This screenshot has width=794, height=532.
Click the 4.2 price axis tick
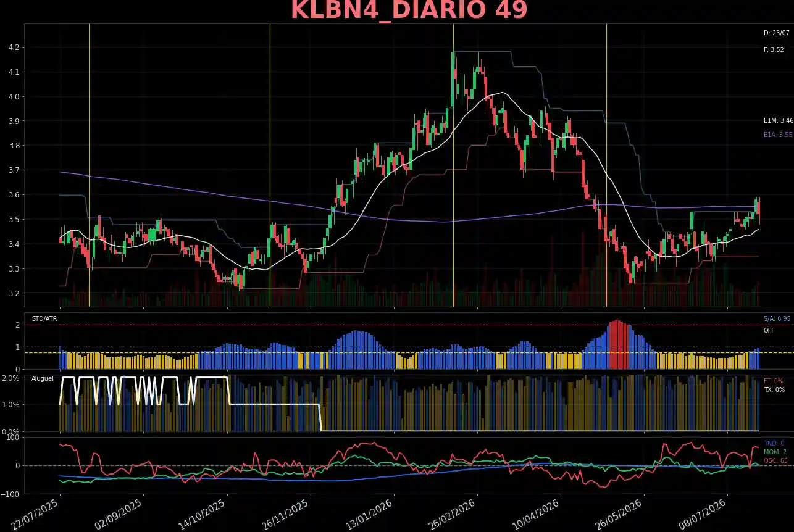[x=14, y=48]
